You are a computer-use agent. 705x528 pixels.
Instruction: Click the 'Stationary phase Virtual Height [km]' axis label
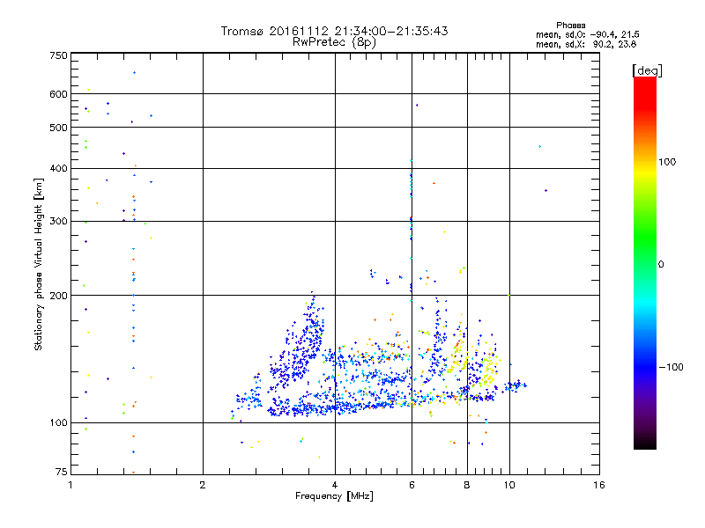(x=39, y=264)
